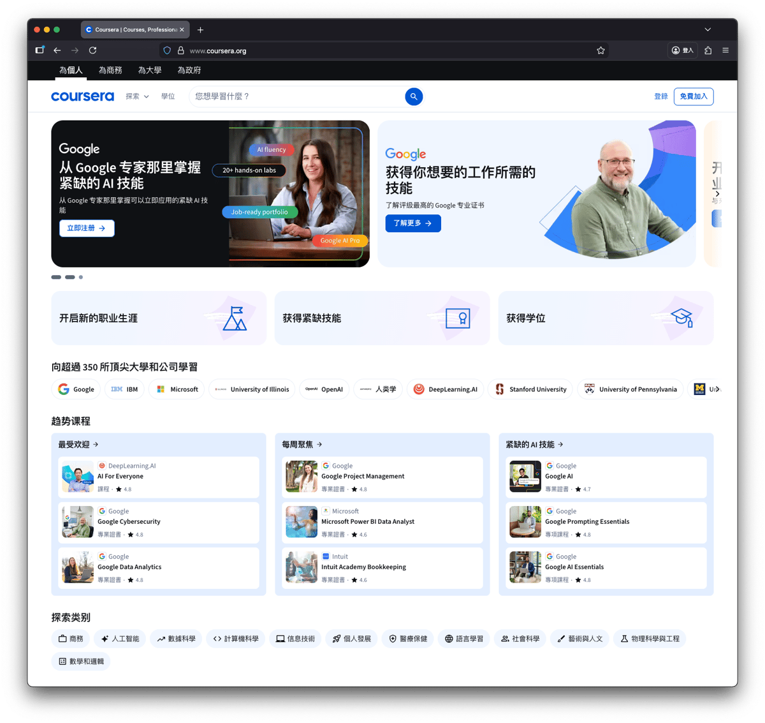
Task: Switch to the 為大學 tab
Action: tap(150, 70)
